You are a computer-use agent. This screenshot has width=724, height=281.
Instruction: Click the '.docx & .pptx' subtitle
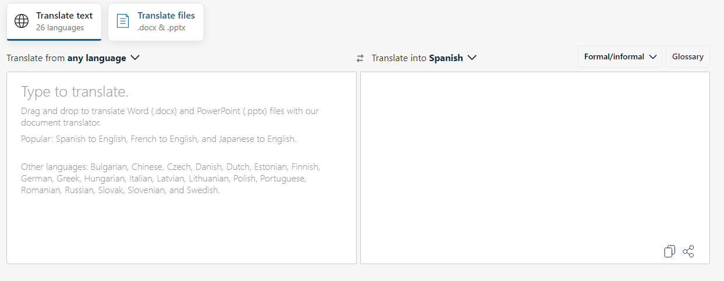pyautogui.click(x=161, y=27)
